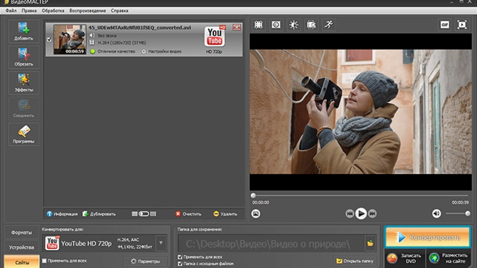The height and width of the screenshot is (268, 477).
Task: Open the Обработка menu
Action: click(x=53, y=11)
